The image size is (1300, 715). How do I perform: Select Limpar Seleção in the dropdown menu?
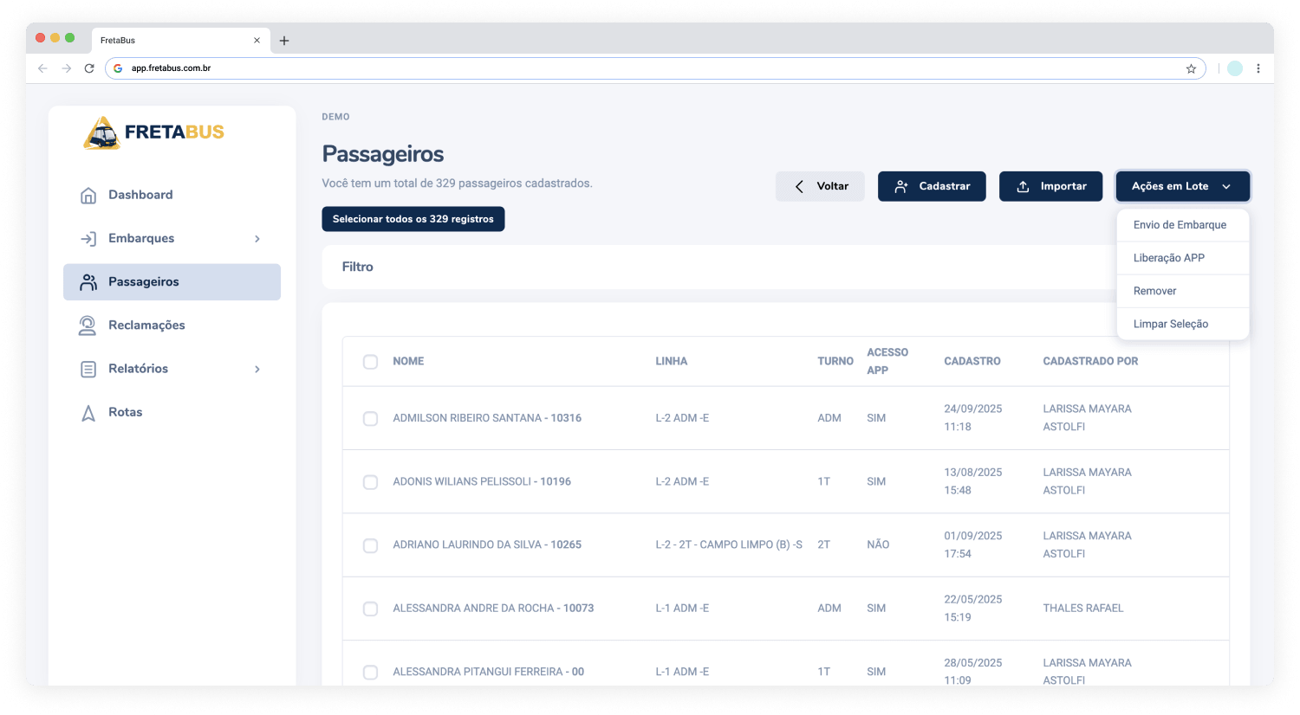[x=1170, y=323]
